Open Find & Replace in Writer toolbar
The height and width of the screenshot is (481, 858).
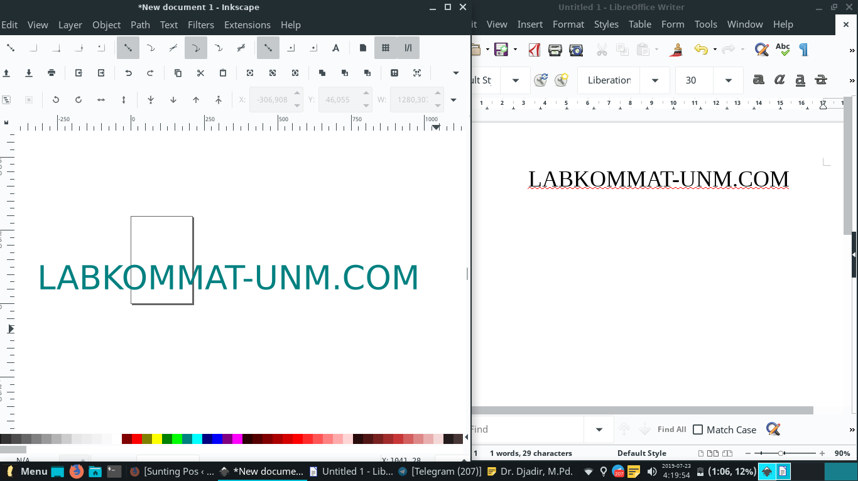pos(762,50)
